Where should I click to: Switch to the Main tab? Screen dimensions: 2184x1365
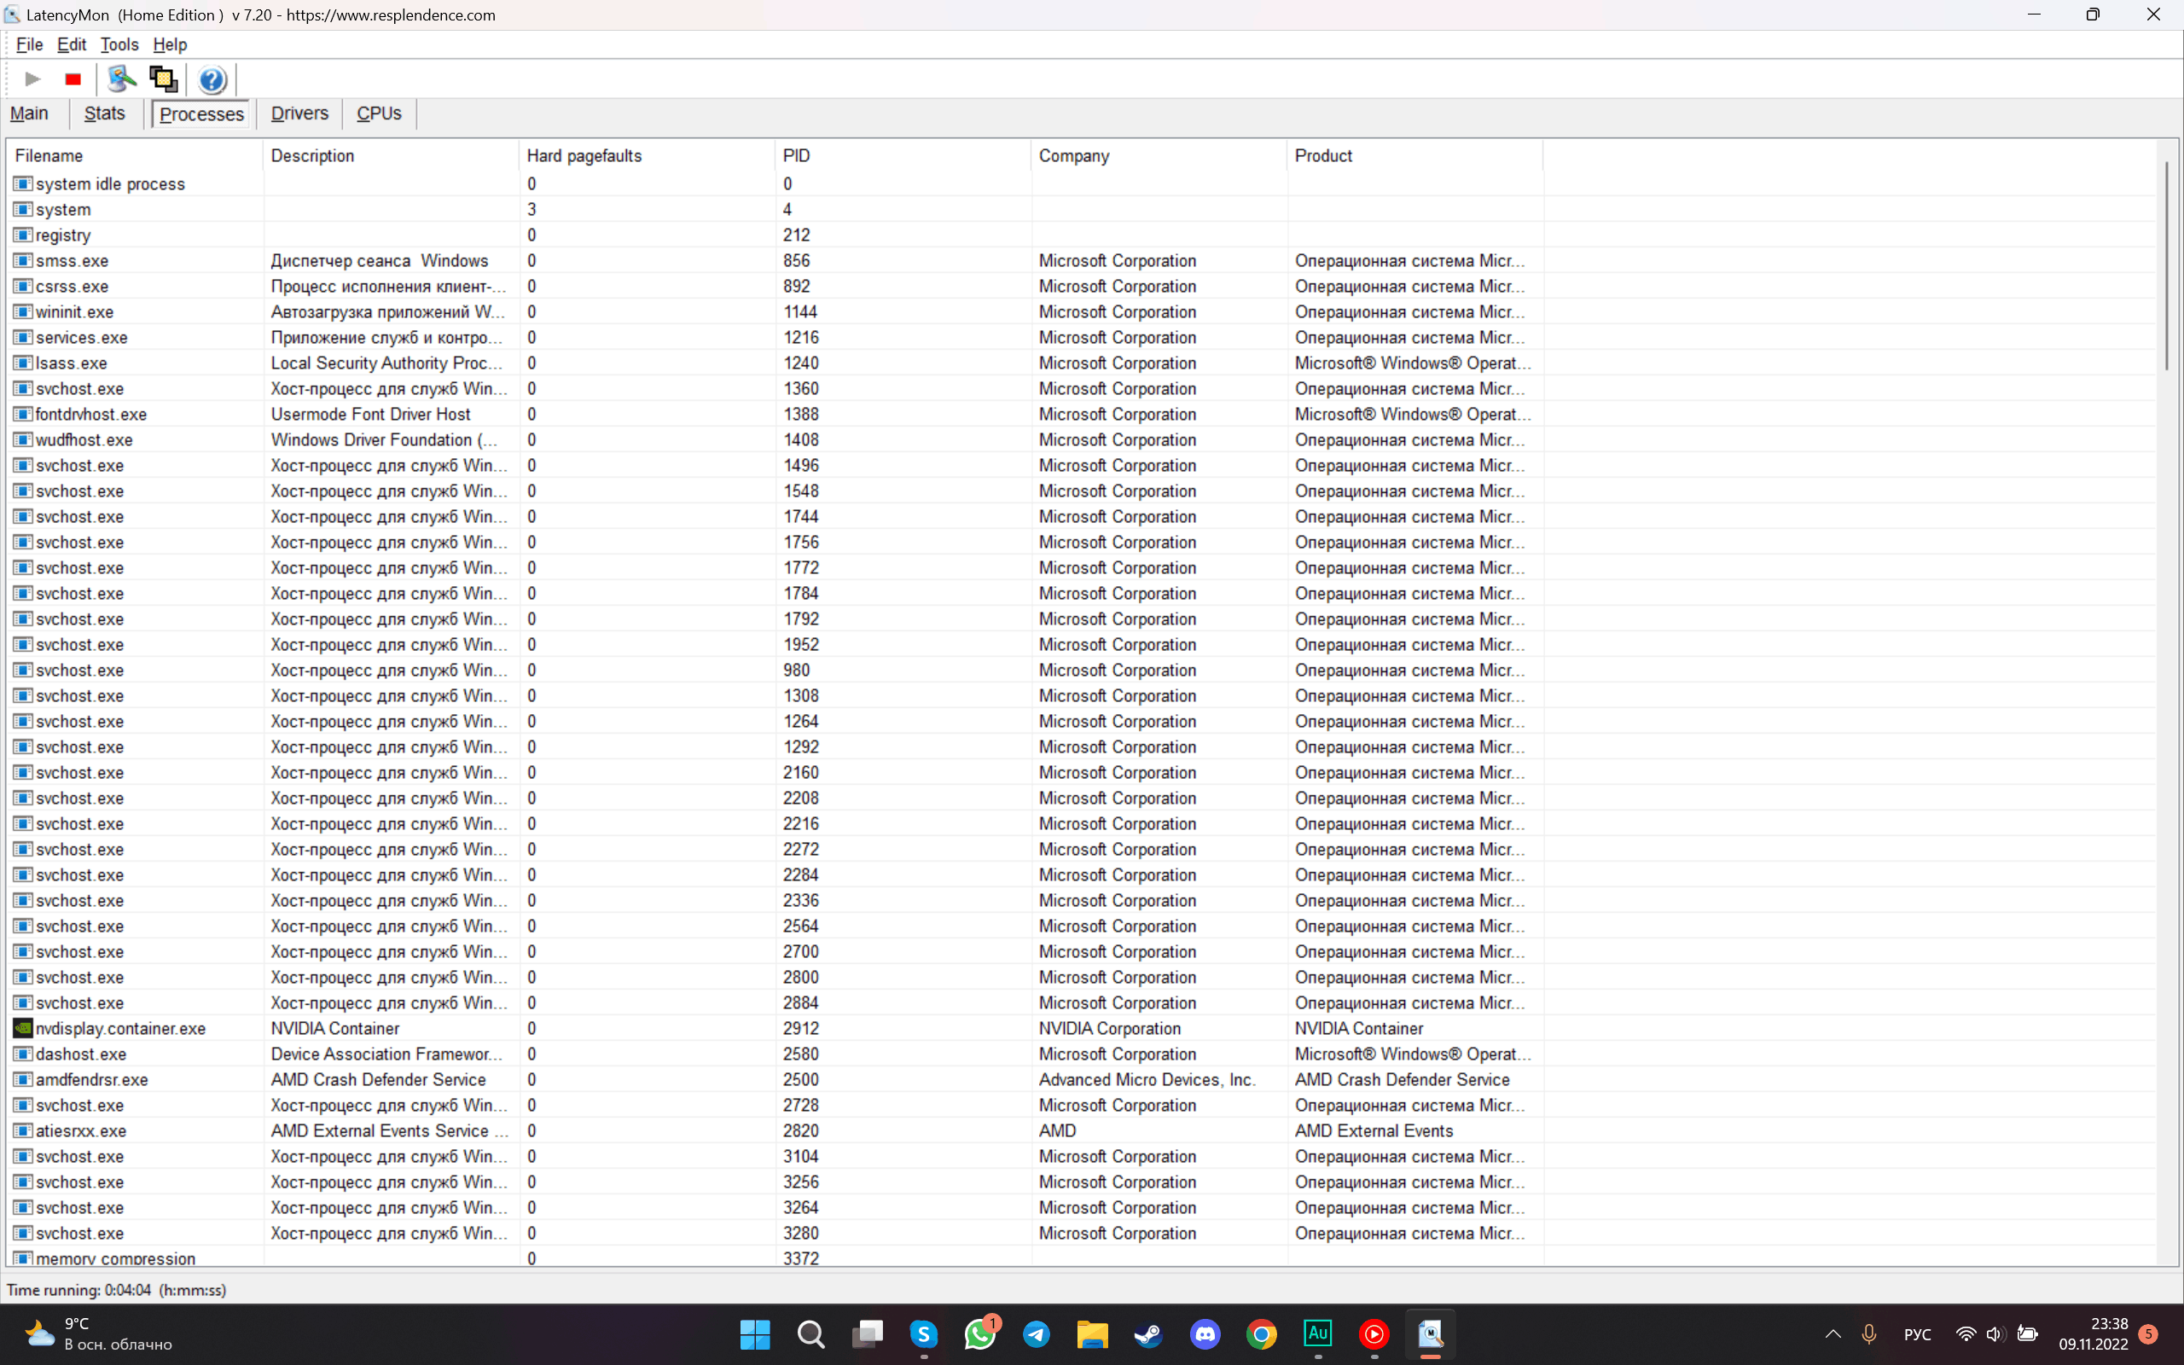[x=29, y=113]
